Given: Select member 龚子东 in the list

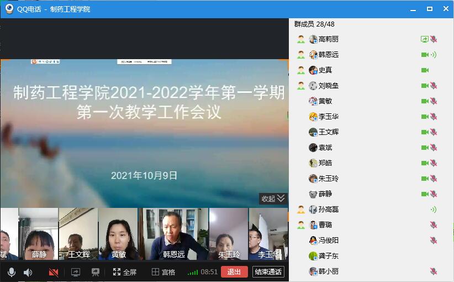Looking at the screenshot, I should 328,256.
